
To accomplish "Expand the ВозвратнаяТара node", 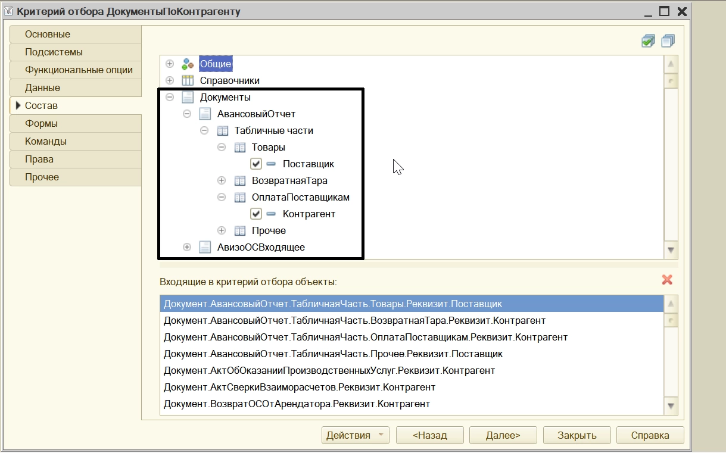I will [x=222, y=180].
